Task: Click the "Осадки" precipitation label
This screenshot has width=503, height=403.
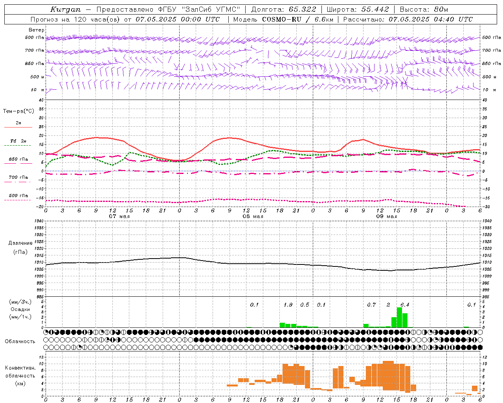Action: click(x=20, y=309)
